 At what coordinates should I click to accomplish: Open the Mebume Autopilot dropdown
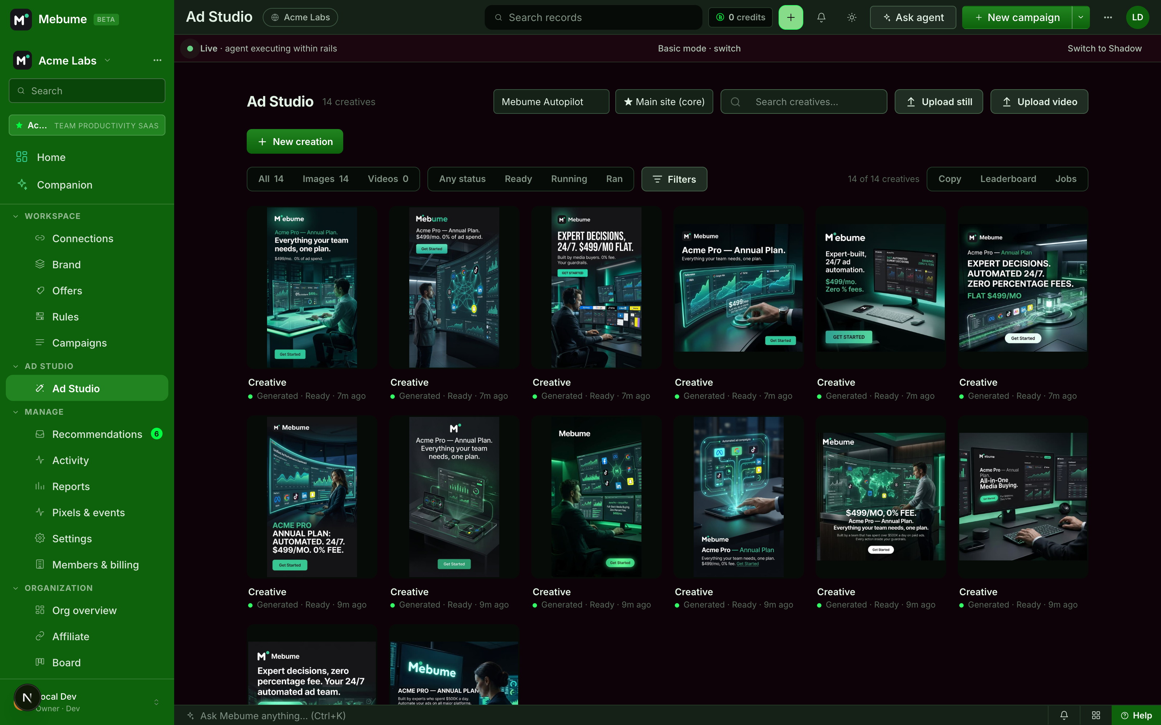[x=551, y=101]
